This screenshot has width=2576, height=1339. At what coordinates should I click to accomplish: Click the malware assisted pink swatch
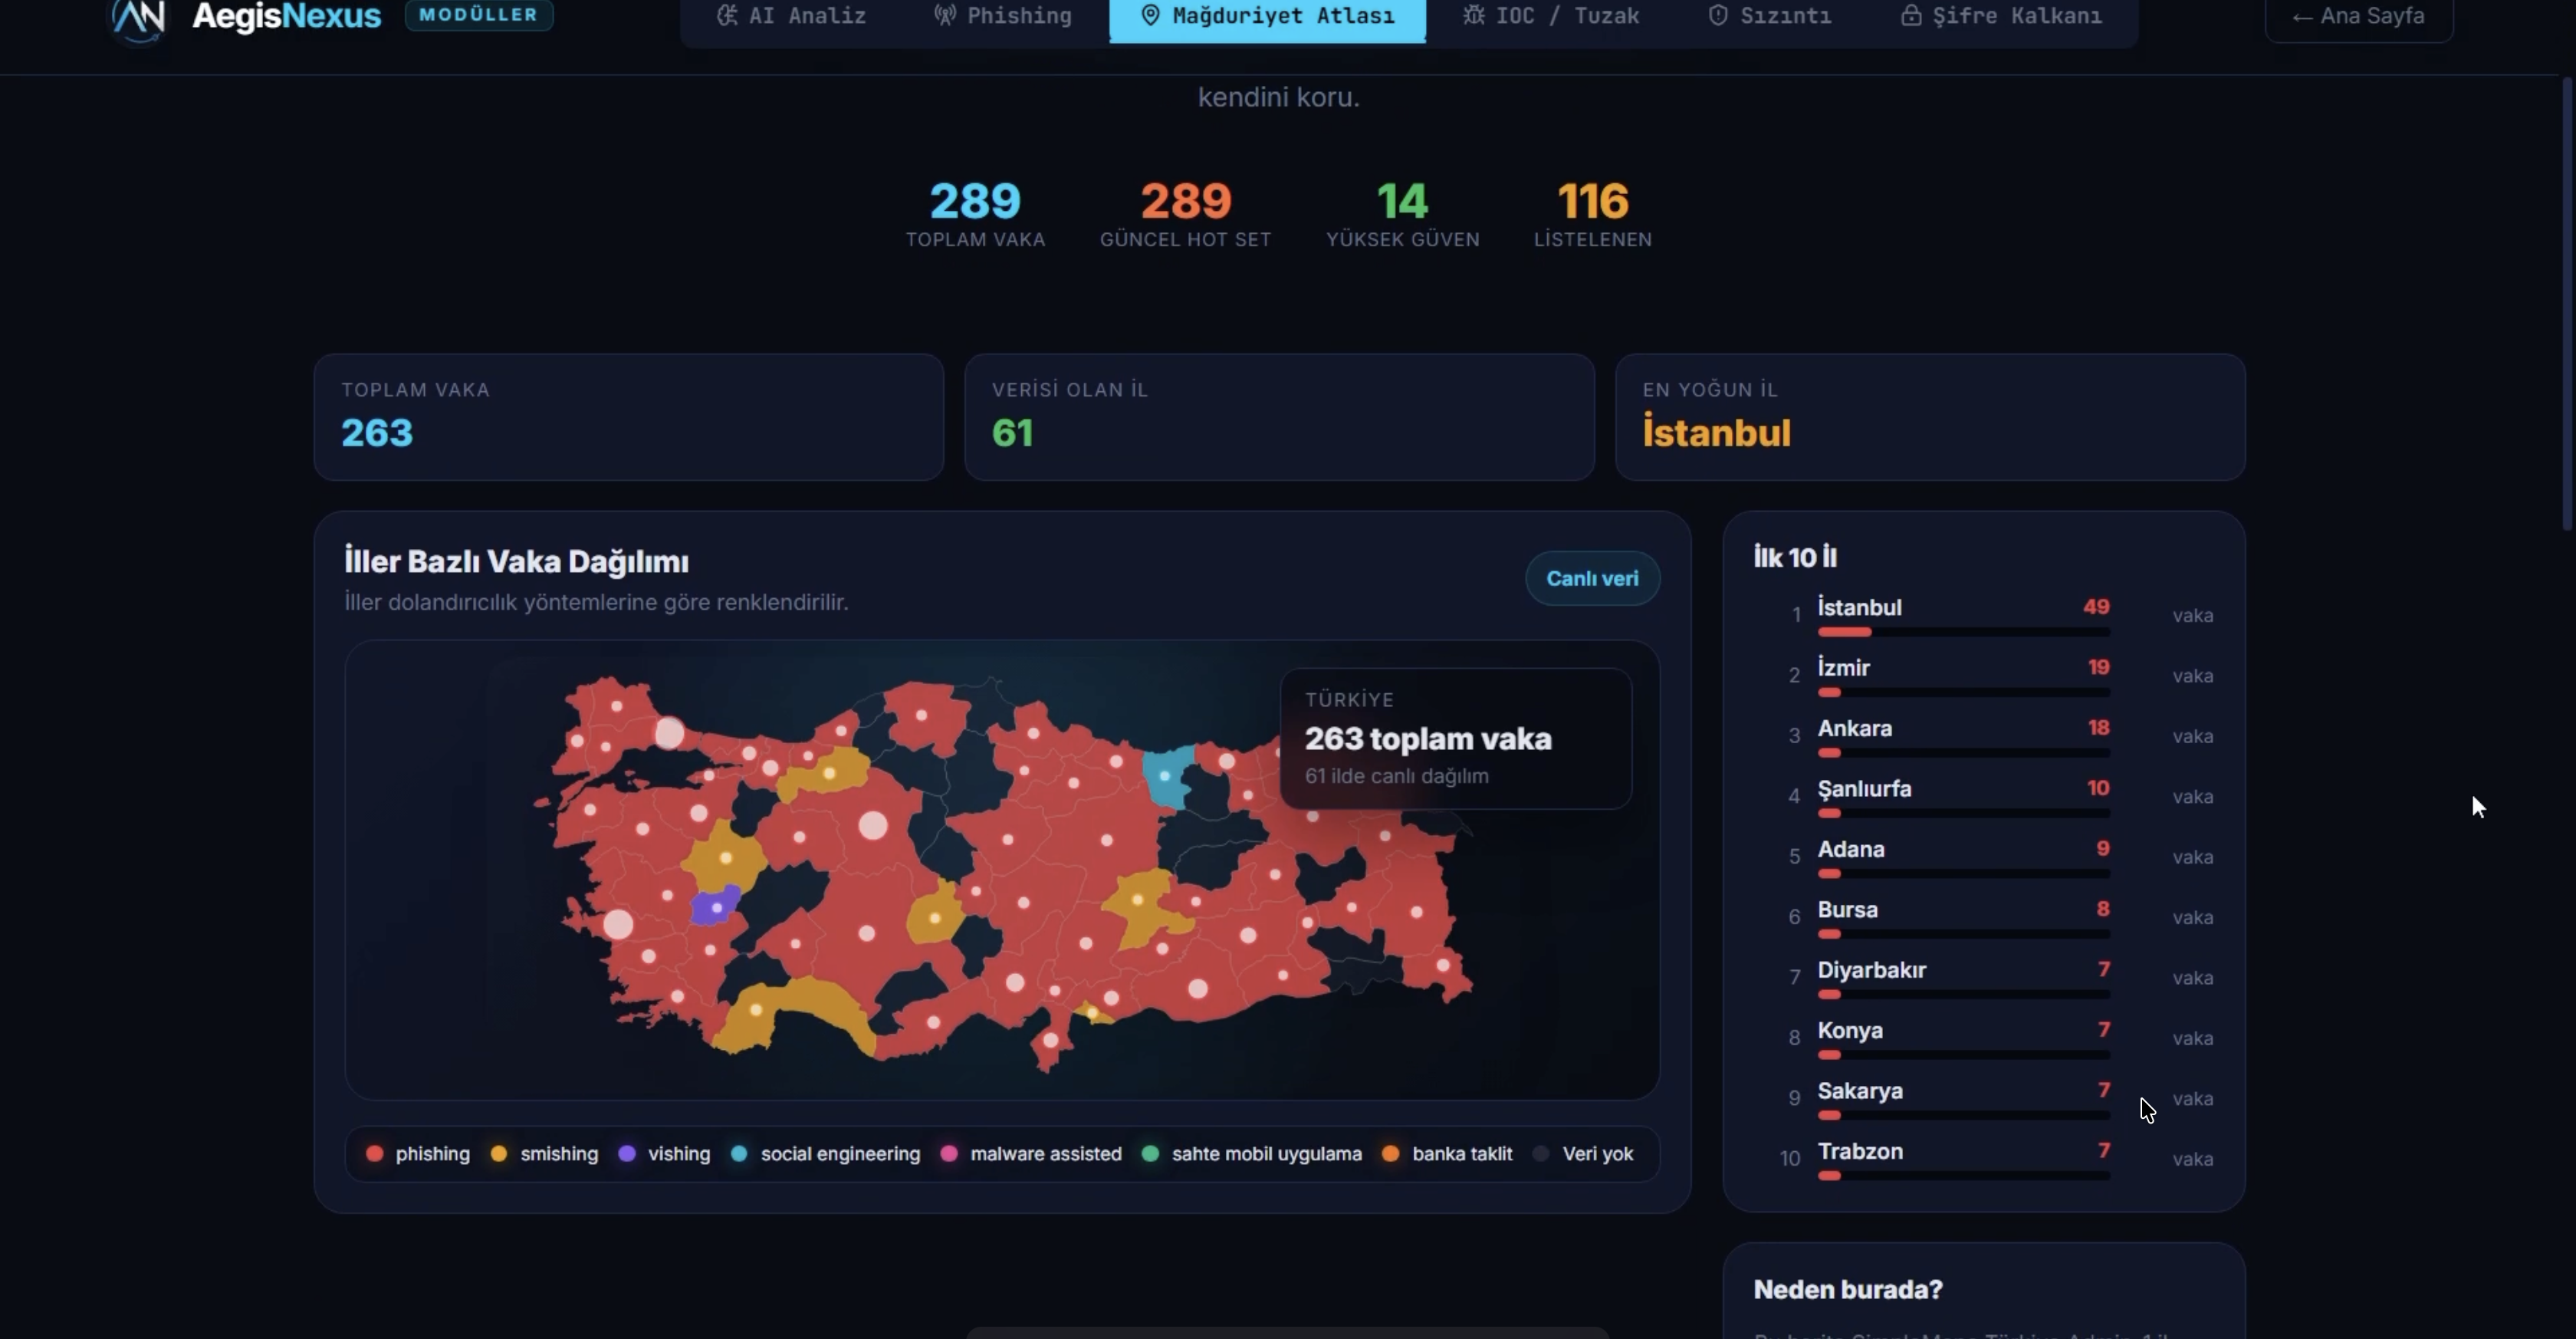(x=949, y=1153)
